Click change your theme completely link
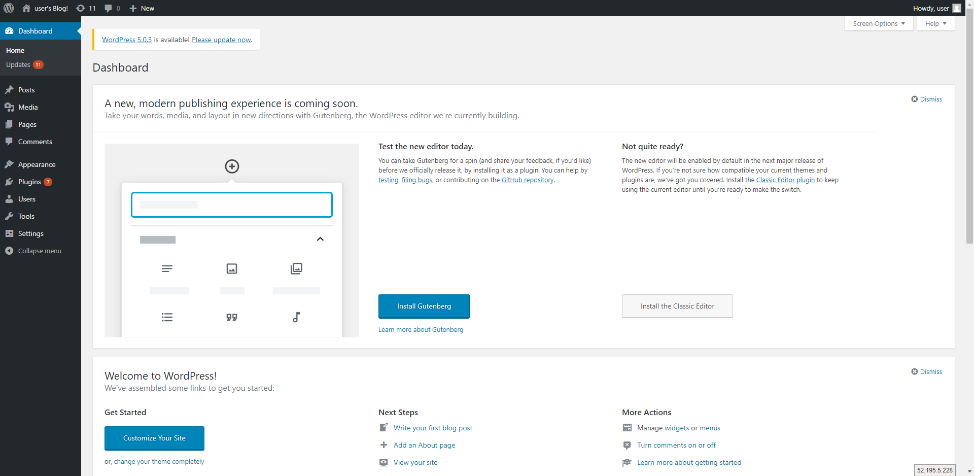Screen dimensions: 974x476 [159, 461]
